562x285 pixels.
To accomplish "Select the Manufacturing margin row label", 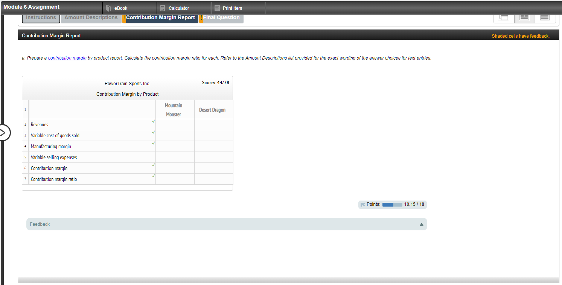I will (x=51, y=147).
